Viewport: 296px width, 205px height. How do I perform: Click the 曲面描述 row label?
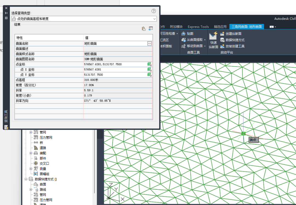[x=22, y=49]
